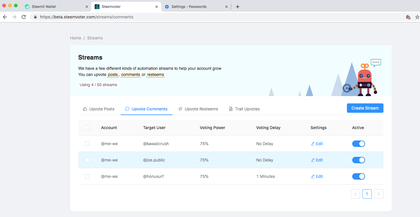Disable the @kawaiicrush stream toggle
420x217 pixels.
coord(359,144)
